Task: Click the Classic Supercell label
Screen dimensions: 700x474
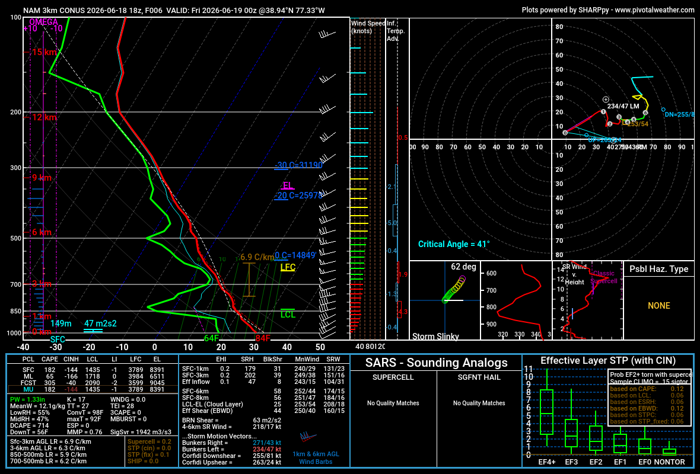Action: (603, 277)
